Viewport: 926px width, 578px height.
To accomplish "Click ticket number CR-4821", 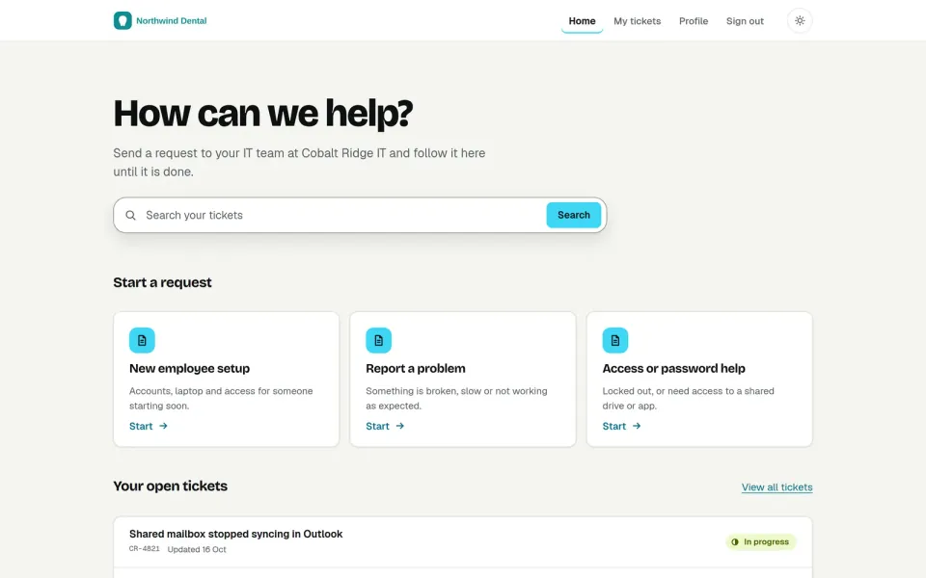I will coord(144,548).
